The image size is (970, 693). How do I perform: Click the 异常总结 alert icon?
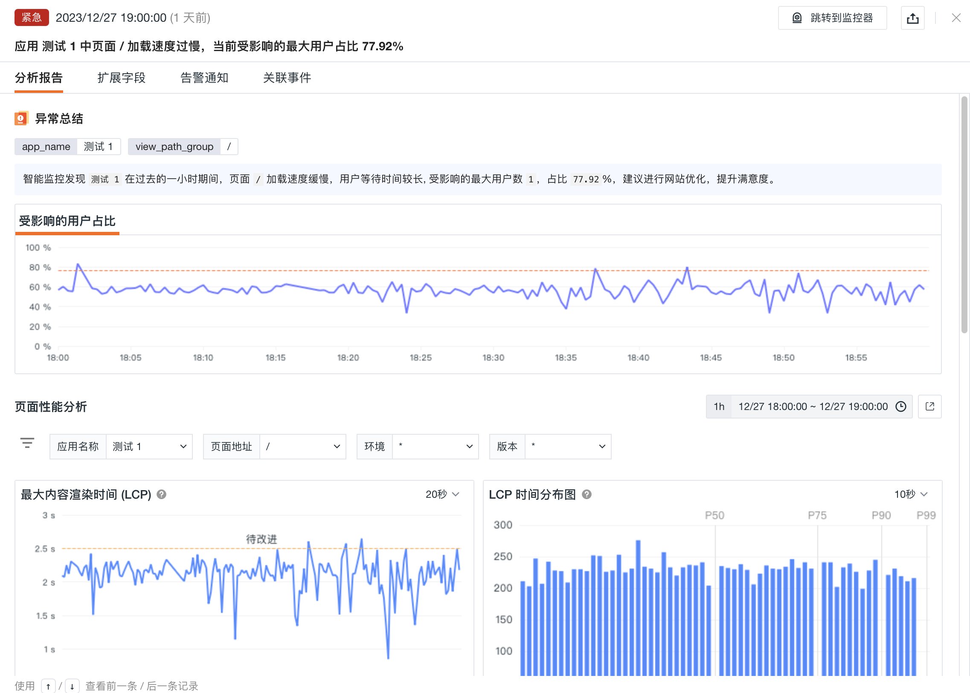click(x=21, y=118)
